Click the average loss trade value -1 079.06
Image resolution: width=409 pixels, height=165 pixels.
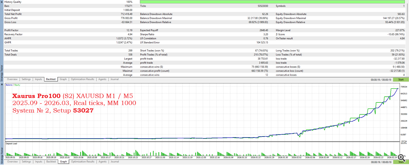(399, 63)
